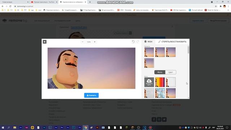Pick the rainbow striped background thumbnail
This screenshot has width=231, height=130.
tap(160, 82)
